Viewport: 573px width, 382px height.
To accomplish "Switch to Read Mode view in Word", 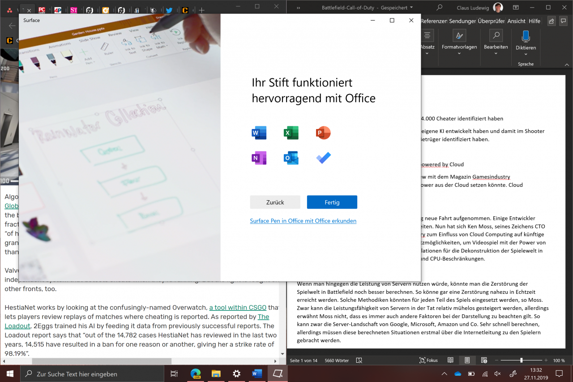I will 450,360.
